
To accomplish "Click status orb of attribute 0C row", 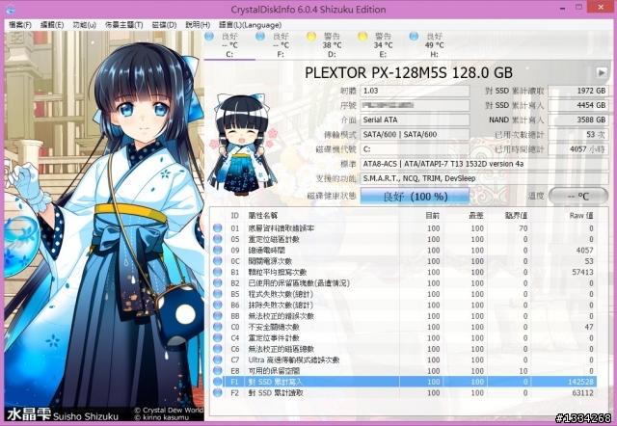I will (217, 261).
